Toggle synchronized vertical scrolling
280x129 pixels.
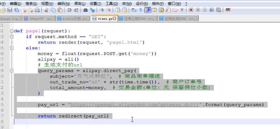coord(117,10)
